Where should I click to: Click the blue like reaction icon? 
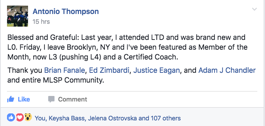coord(11,117)
